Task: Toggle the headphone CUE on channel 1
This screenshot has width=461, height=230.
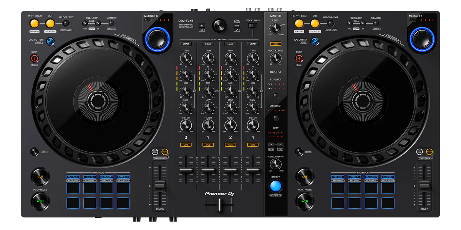Action: coord(208,145)
